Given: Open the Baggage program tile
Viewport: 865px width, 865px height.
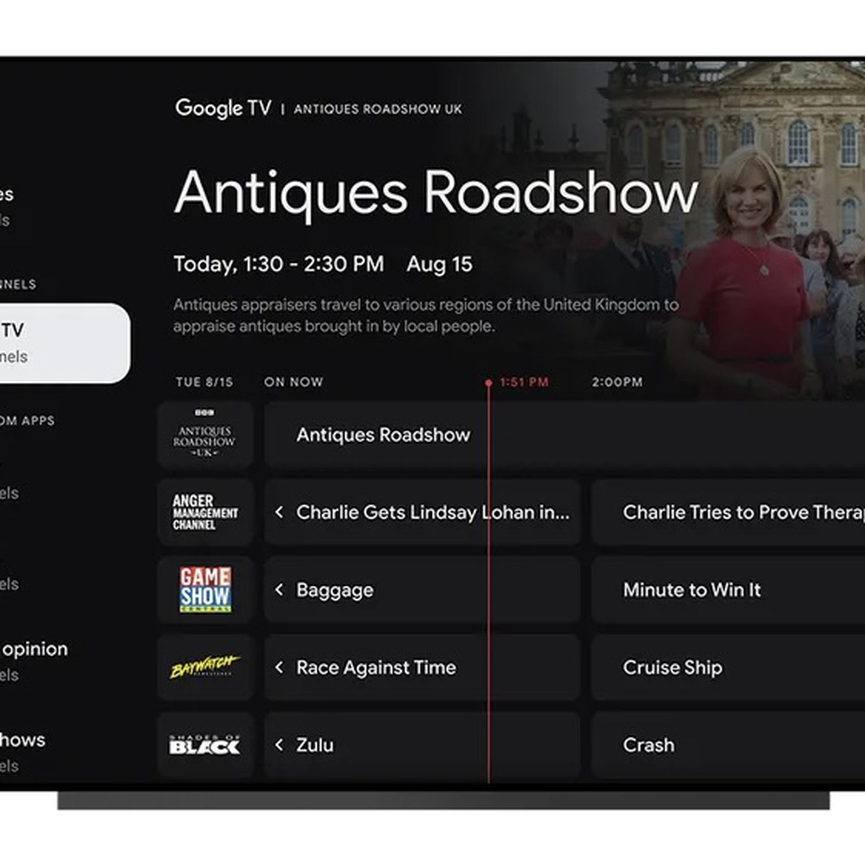Looking at the screenshot, I should (x=422, y=590).
